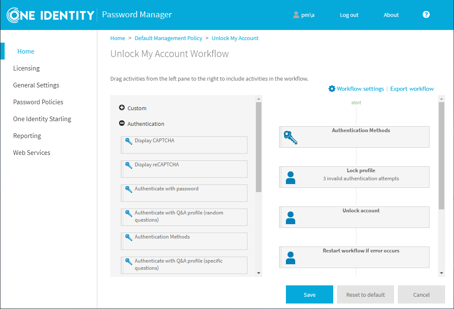Select the Unlock account workflow step
454x309 pixels.
[x=354, y=217]
